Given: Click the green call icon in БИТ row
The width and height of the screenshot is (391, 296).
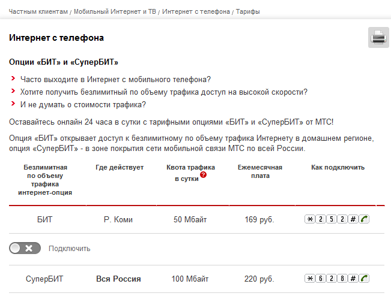Looking at the screenshot, I should pos(364,219).
